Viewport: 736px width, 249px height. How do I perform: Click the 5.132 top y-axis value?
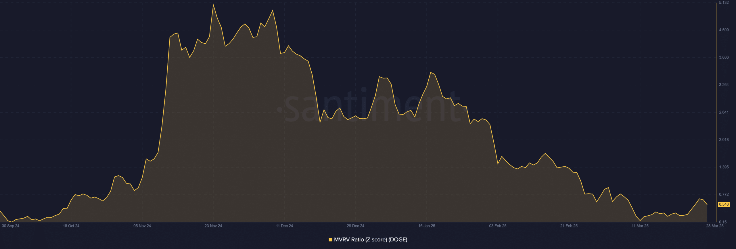click(x=724, y=3)
